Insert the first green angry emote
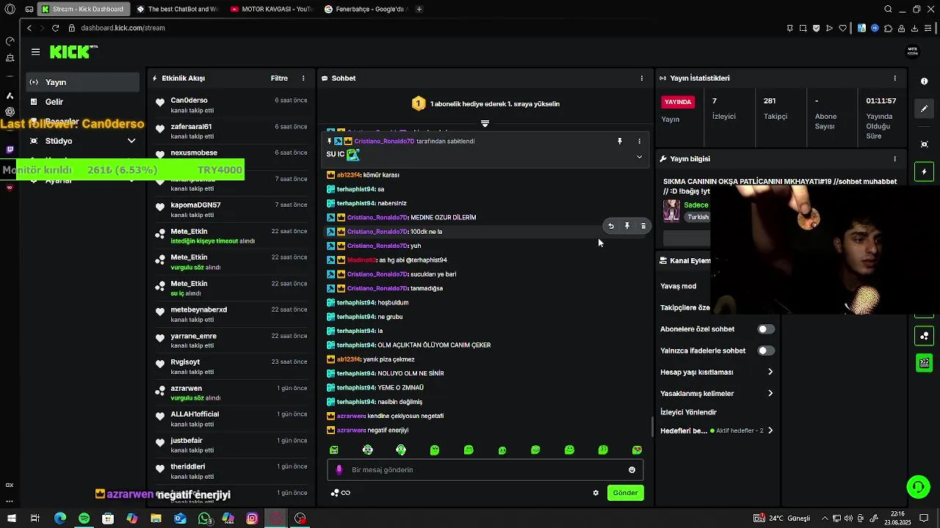This screenshot has width=940, height=528. 334,450
